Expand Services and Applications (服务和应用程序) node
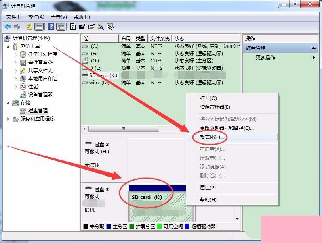 tap(8, 119)
